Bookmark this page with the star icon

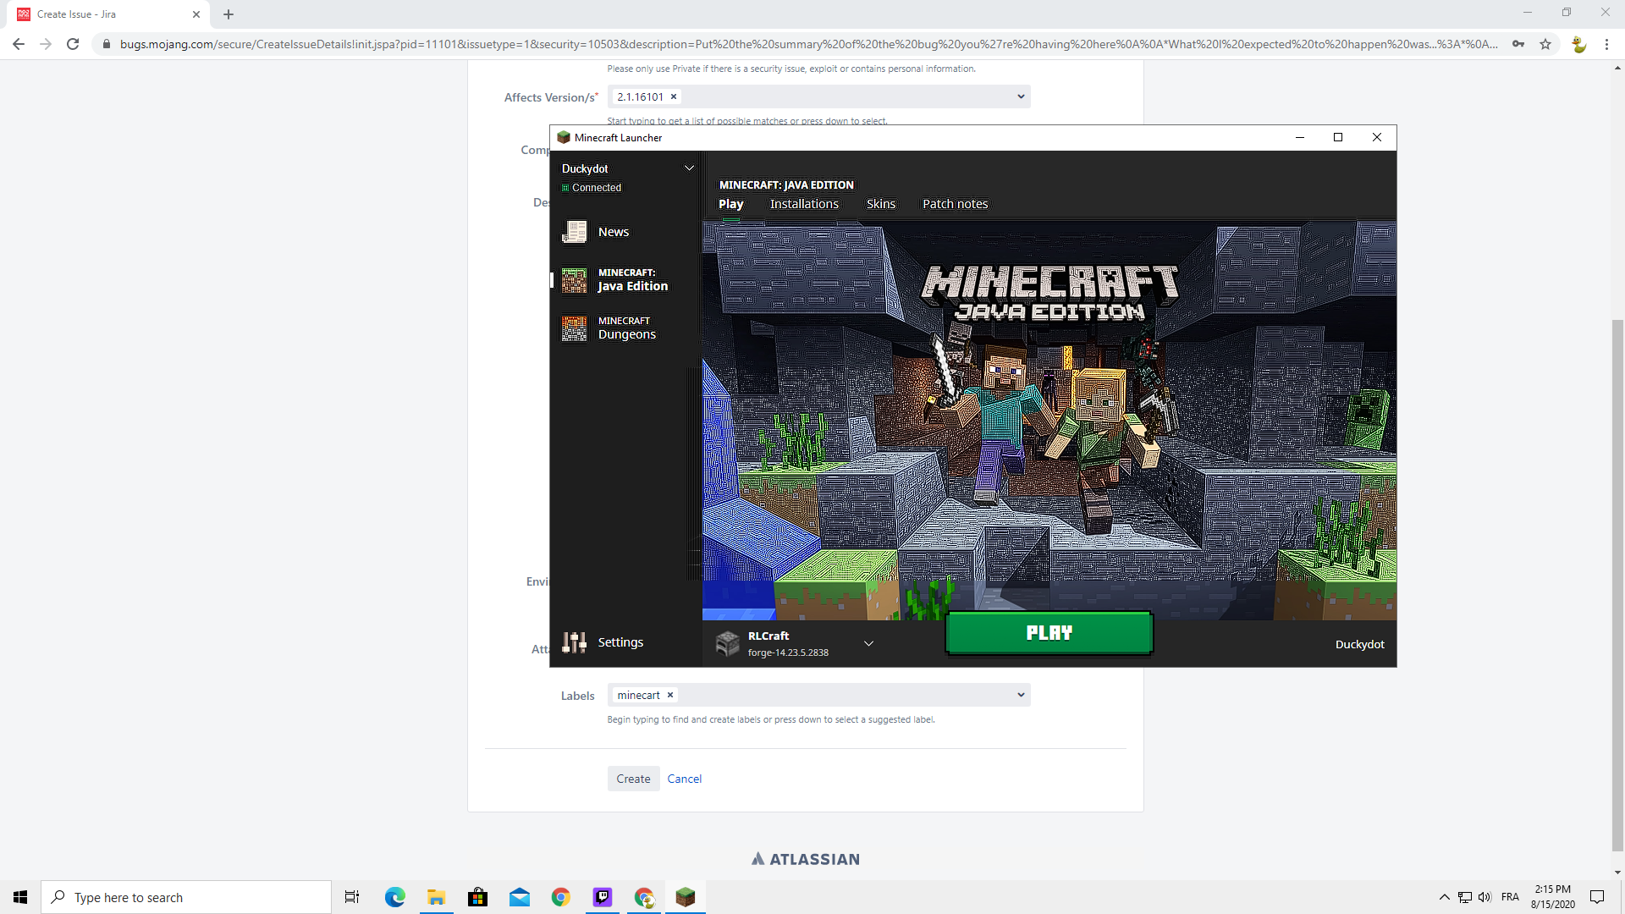(1545, 44)
